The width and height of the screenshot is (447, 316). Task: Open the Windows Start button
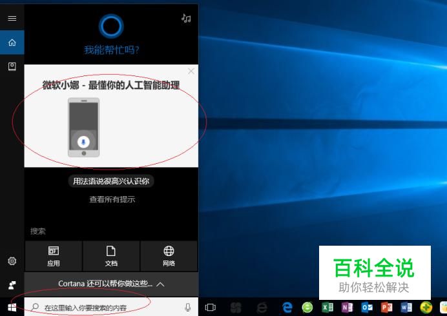(12, 307)
